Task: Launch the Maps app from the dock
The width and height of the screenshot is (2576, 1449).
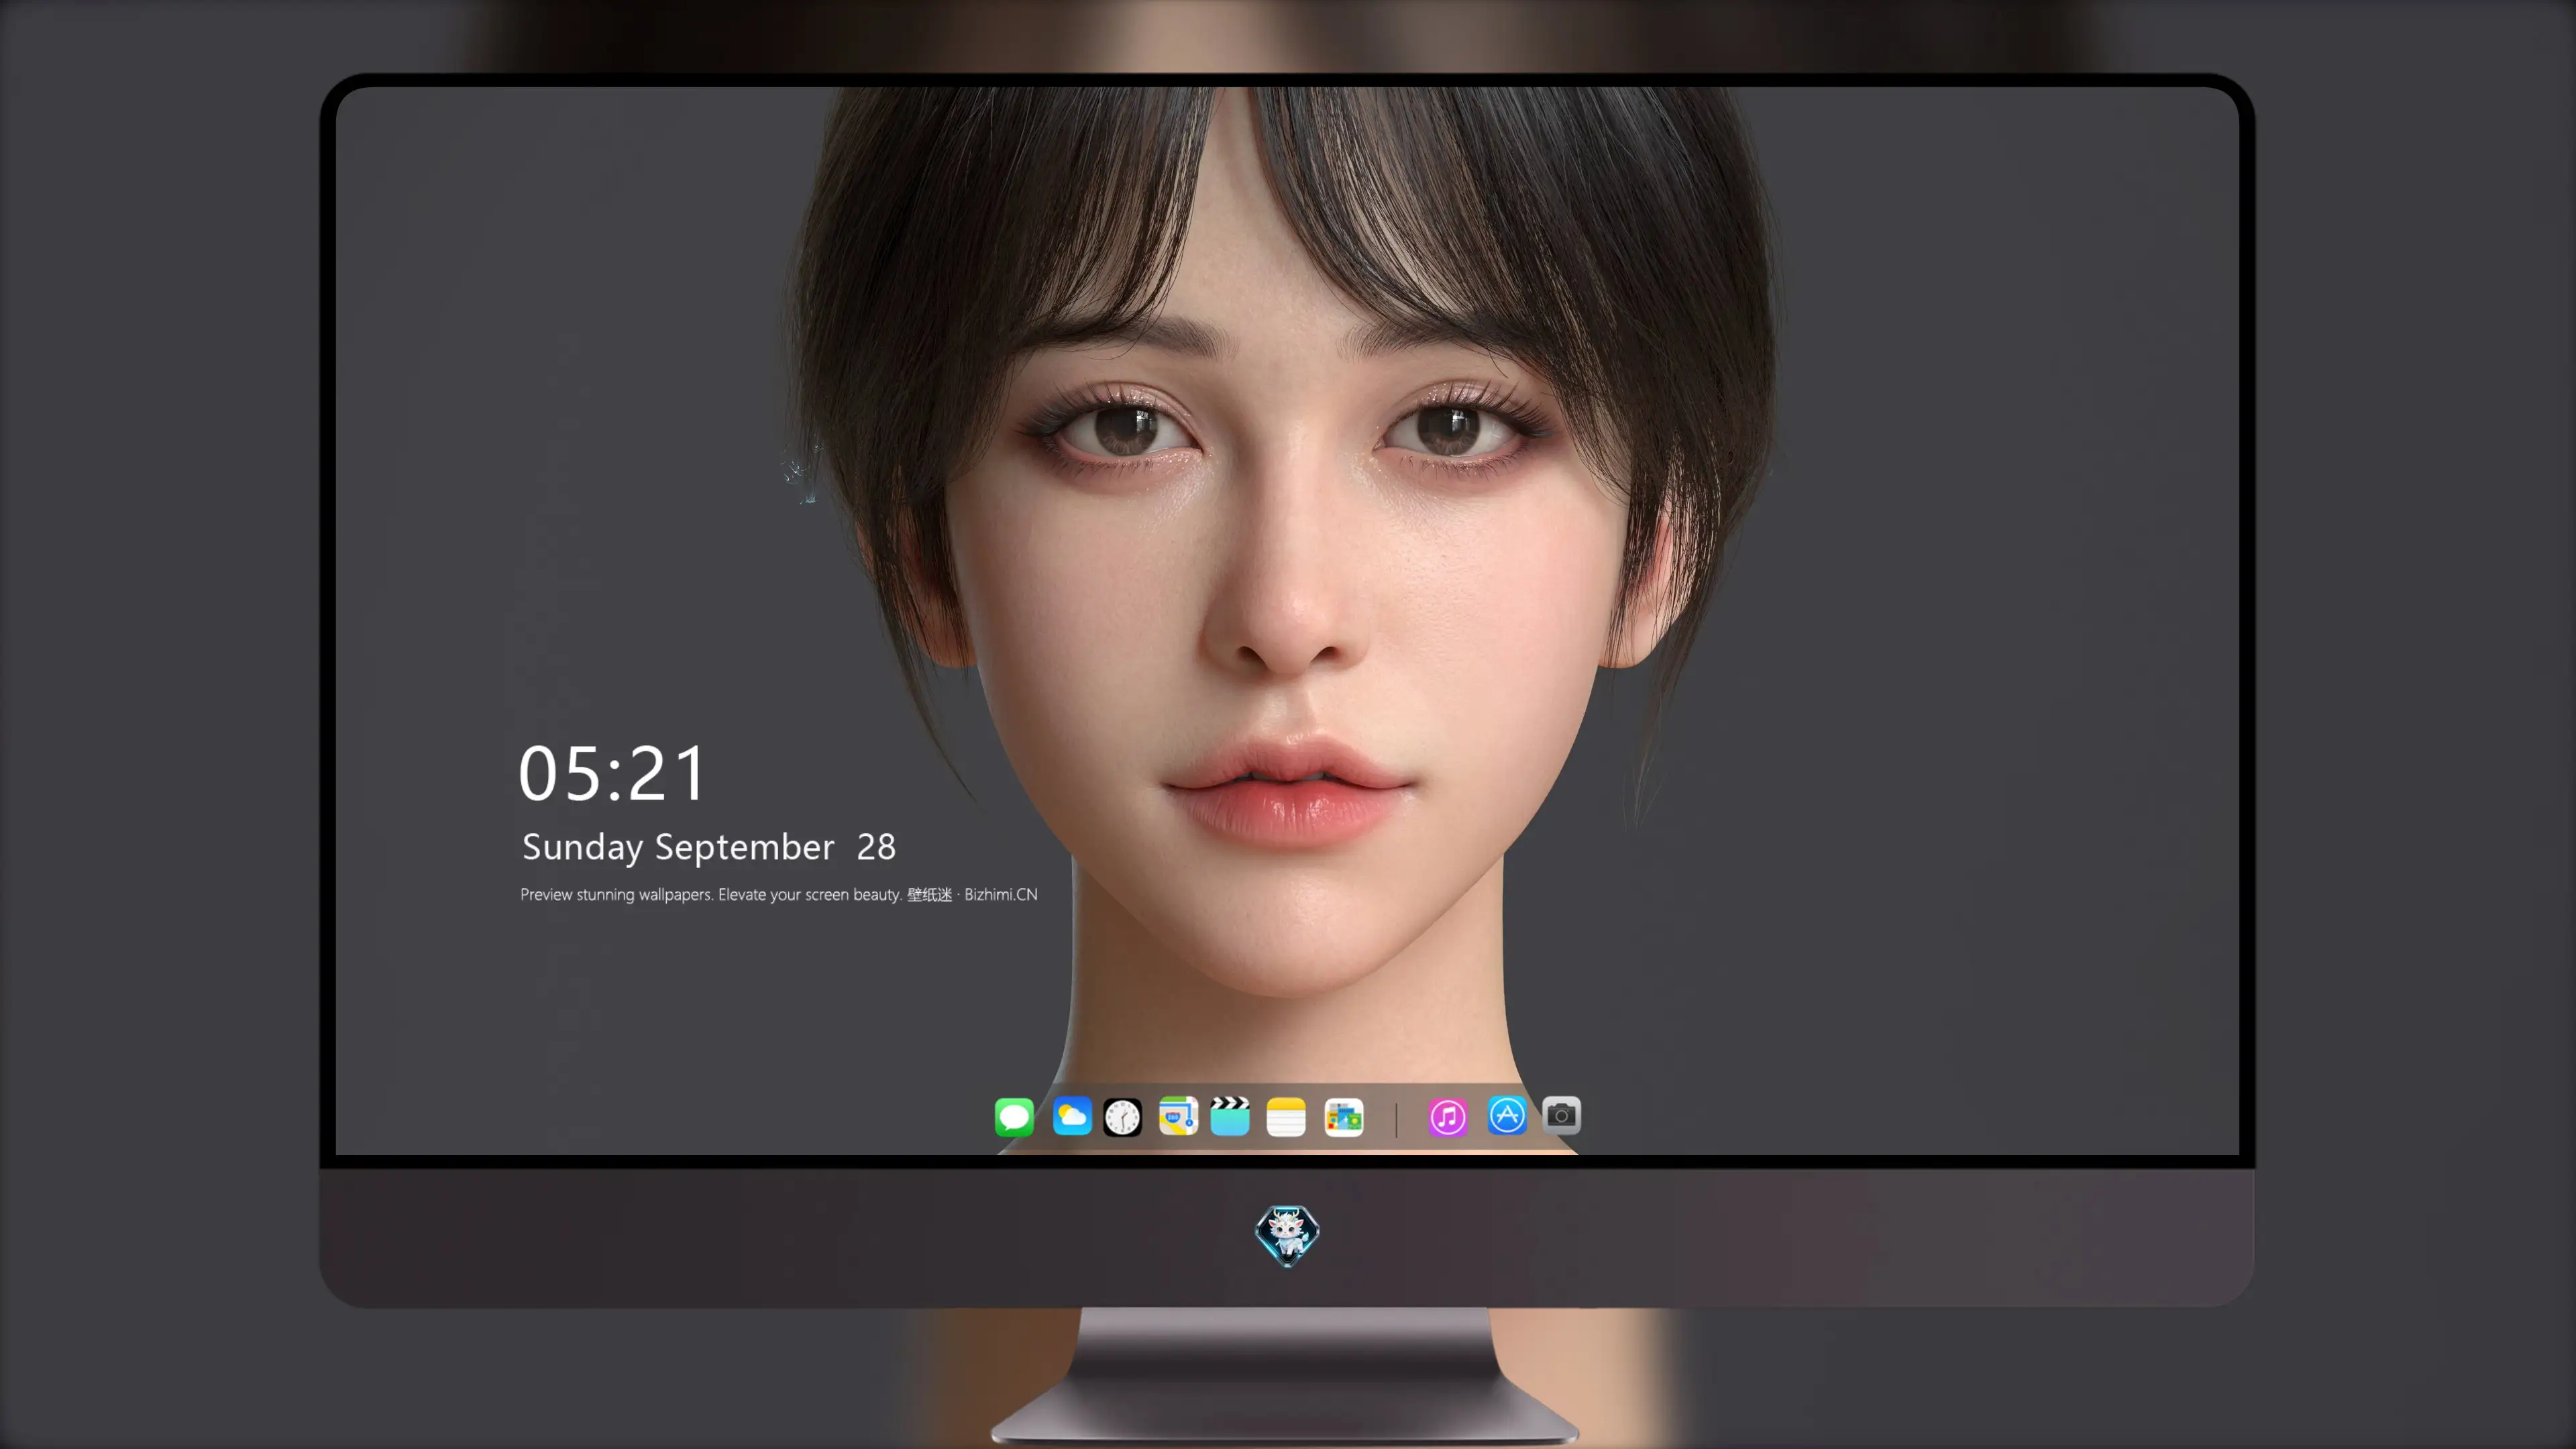Action: click(1178, 1116)
